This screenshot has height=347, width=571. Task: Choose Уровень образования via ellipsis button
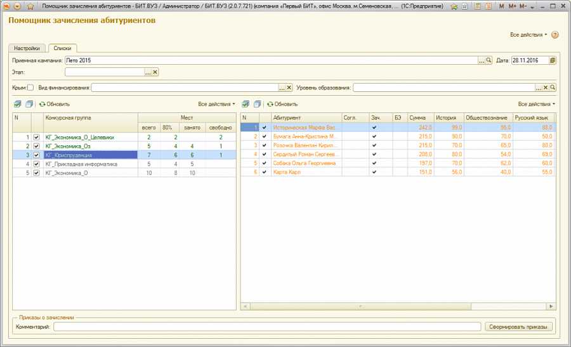pos(538,88)
